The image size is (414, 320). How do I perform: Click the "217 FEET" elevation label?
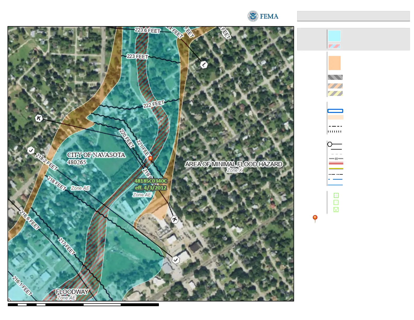coord(66,246)
